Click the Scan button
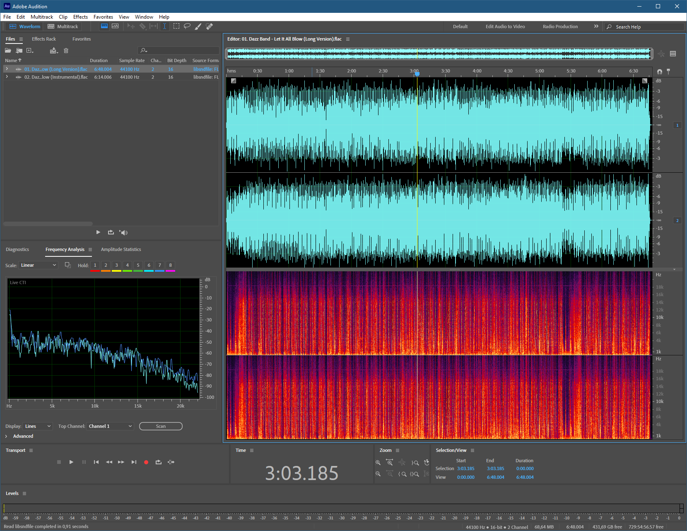The width and height of the screenshot is (687, 531). tap(161, 426)
